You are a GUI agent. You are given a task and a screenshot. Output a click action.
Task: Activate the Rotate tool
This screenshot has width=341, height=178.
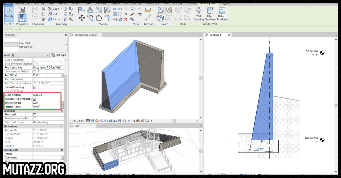click(x=99, y=18)
